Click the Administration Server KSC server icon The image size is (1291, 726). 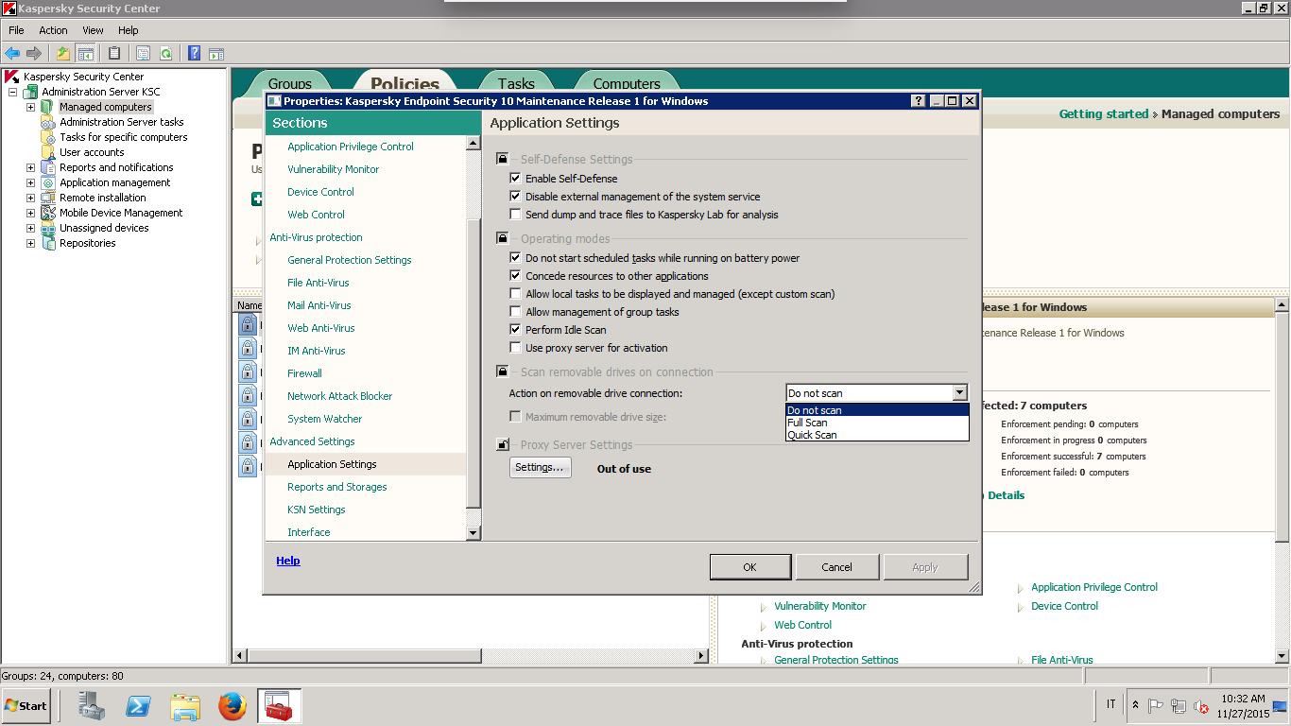click(x=30, y=92)
